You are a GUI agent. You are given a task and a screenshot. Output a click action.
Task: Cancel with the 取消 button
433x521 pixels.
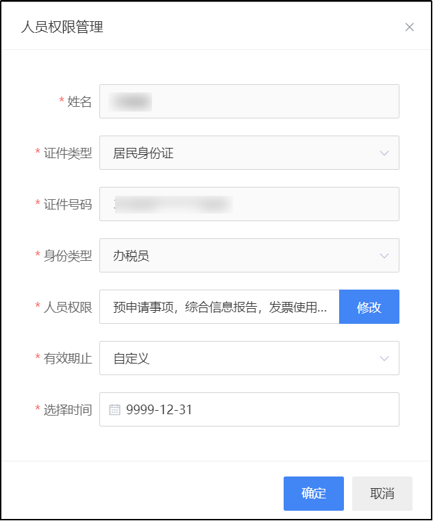(x=382, y=494)
